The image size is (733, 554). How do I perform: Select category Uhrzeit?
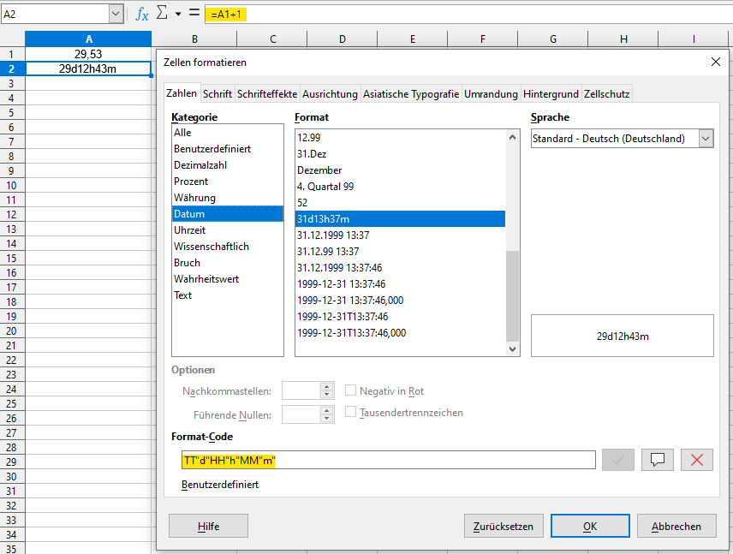227,230
